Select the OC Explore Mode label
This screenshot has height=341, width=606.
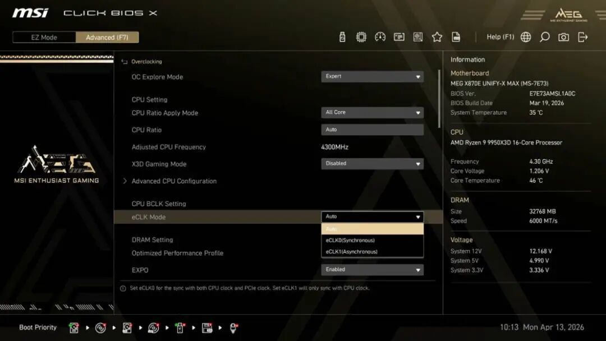(x=157, y=77)
